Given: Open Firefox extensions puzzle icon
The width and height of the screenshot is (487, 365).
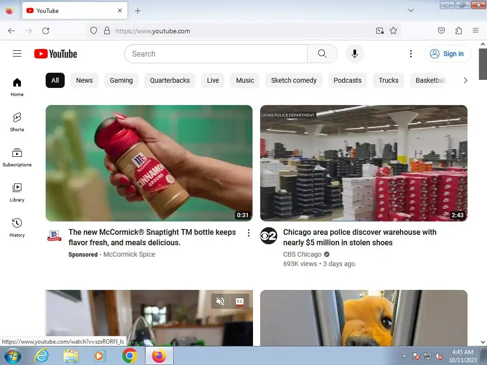Looking at the screenshot, I should tap(458, 30).
